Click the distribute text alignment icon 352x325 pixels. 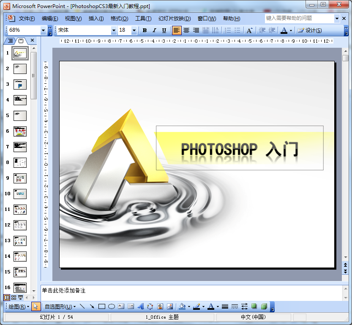click(x=206, y=30)
